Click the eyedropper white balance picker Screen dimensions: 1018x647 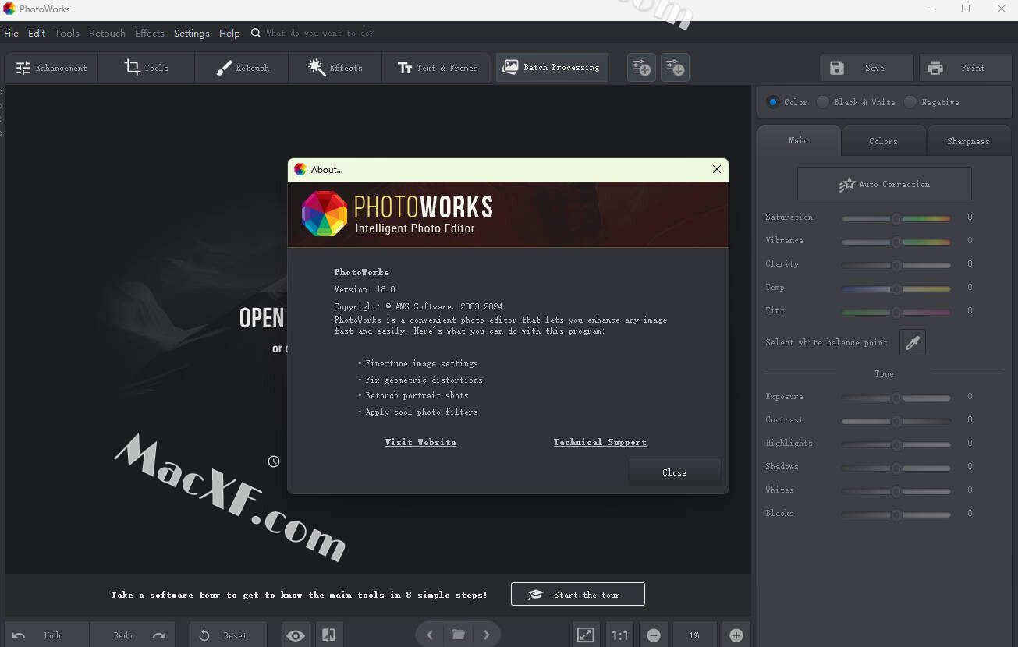912,342
